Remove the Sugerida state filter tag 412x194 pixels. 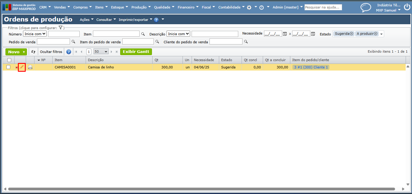[x=351, y=34]
